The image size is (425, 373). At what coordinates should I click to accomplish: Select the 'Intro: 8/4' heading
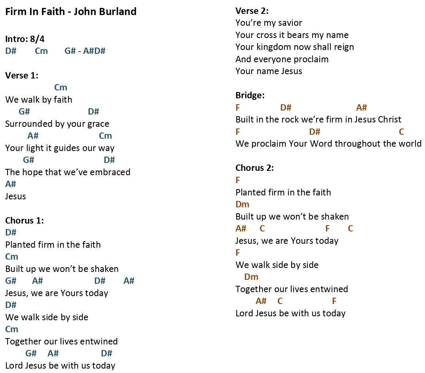click(x=25, y=39)
